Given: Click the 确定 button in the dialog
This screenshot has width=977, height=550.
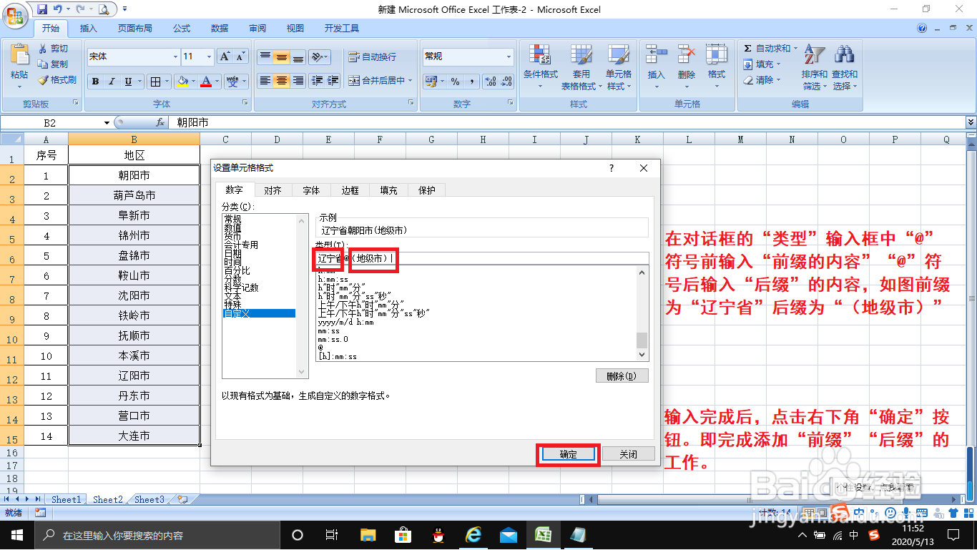Looking at the screenshot, I should 568,454.
